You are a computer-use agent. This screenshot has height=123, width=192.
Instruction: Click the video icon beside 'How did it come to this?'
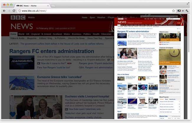39,63
